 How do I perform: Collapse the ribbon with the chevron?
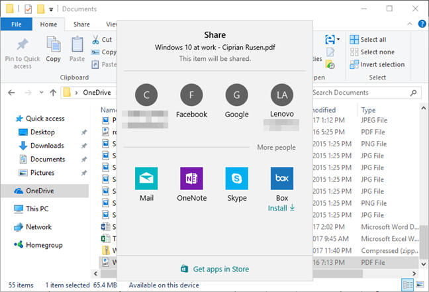(410, 24)
